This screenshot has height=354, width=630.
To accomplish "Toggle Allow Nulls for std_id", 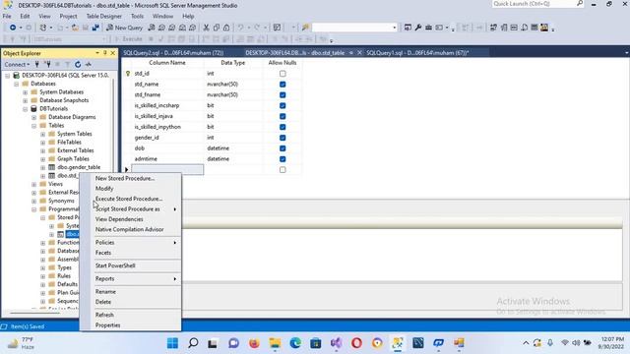I will (283, 74).
